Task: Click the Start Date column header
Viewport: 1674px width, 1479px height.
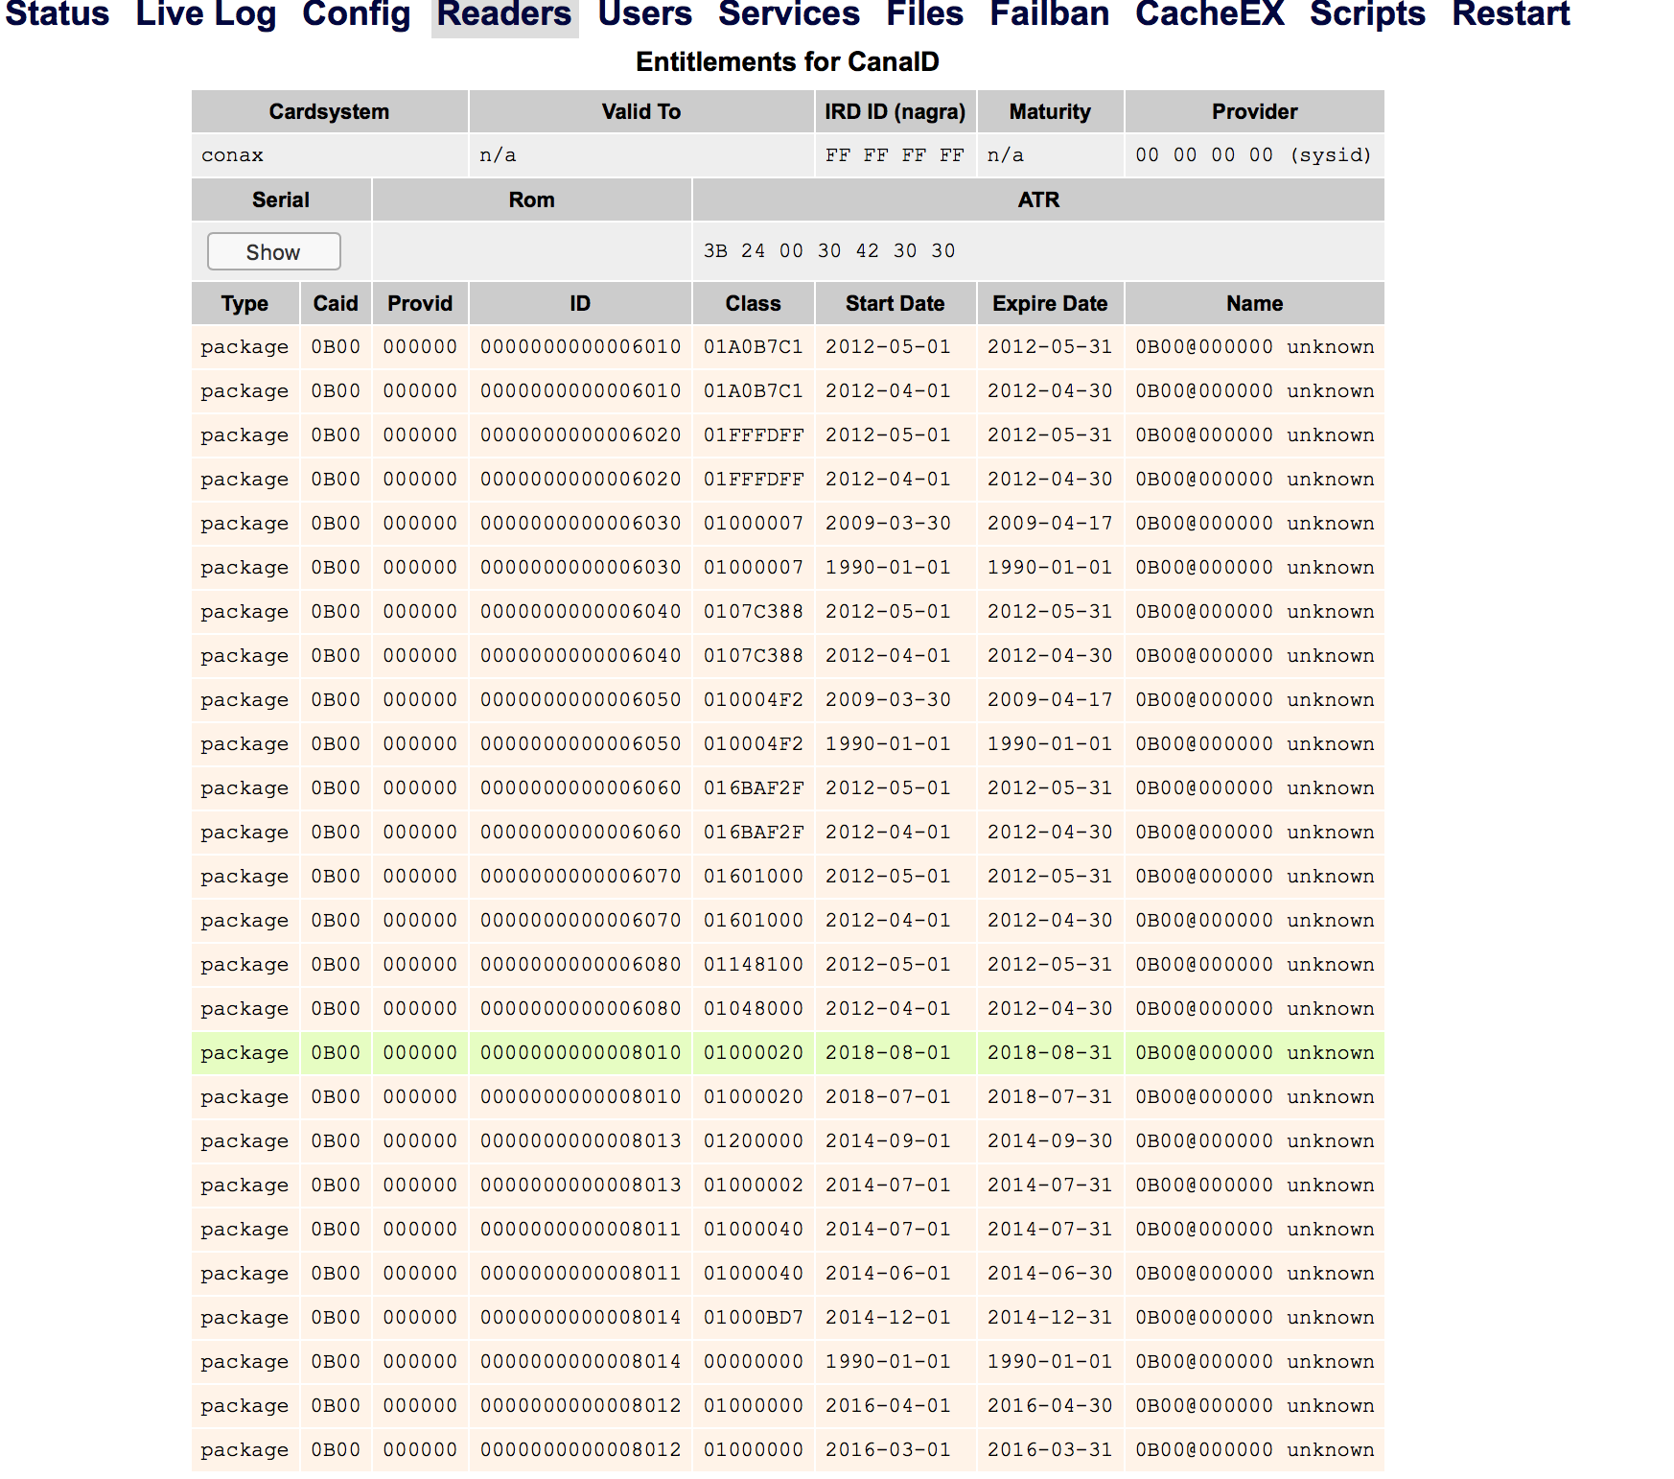Action: [895, 304]
